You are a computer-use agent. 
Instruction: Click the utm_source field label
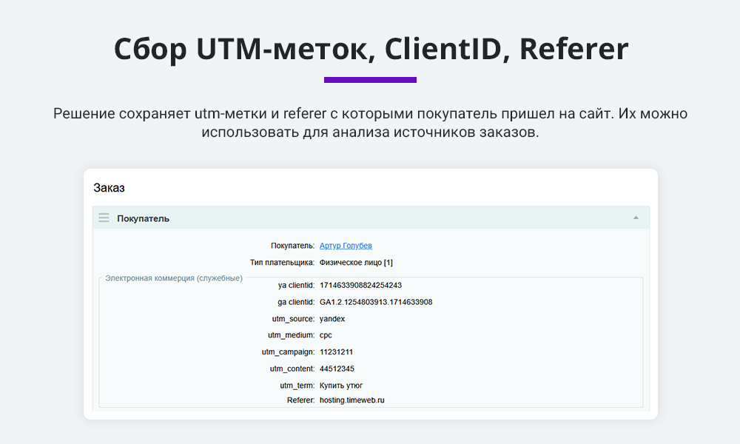click(x=293, y=319)
